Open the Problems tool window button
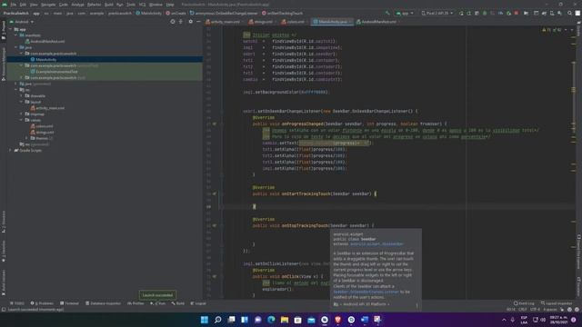 point(42,303)
